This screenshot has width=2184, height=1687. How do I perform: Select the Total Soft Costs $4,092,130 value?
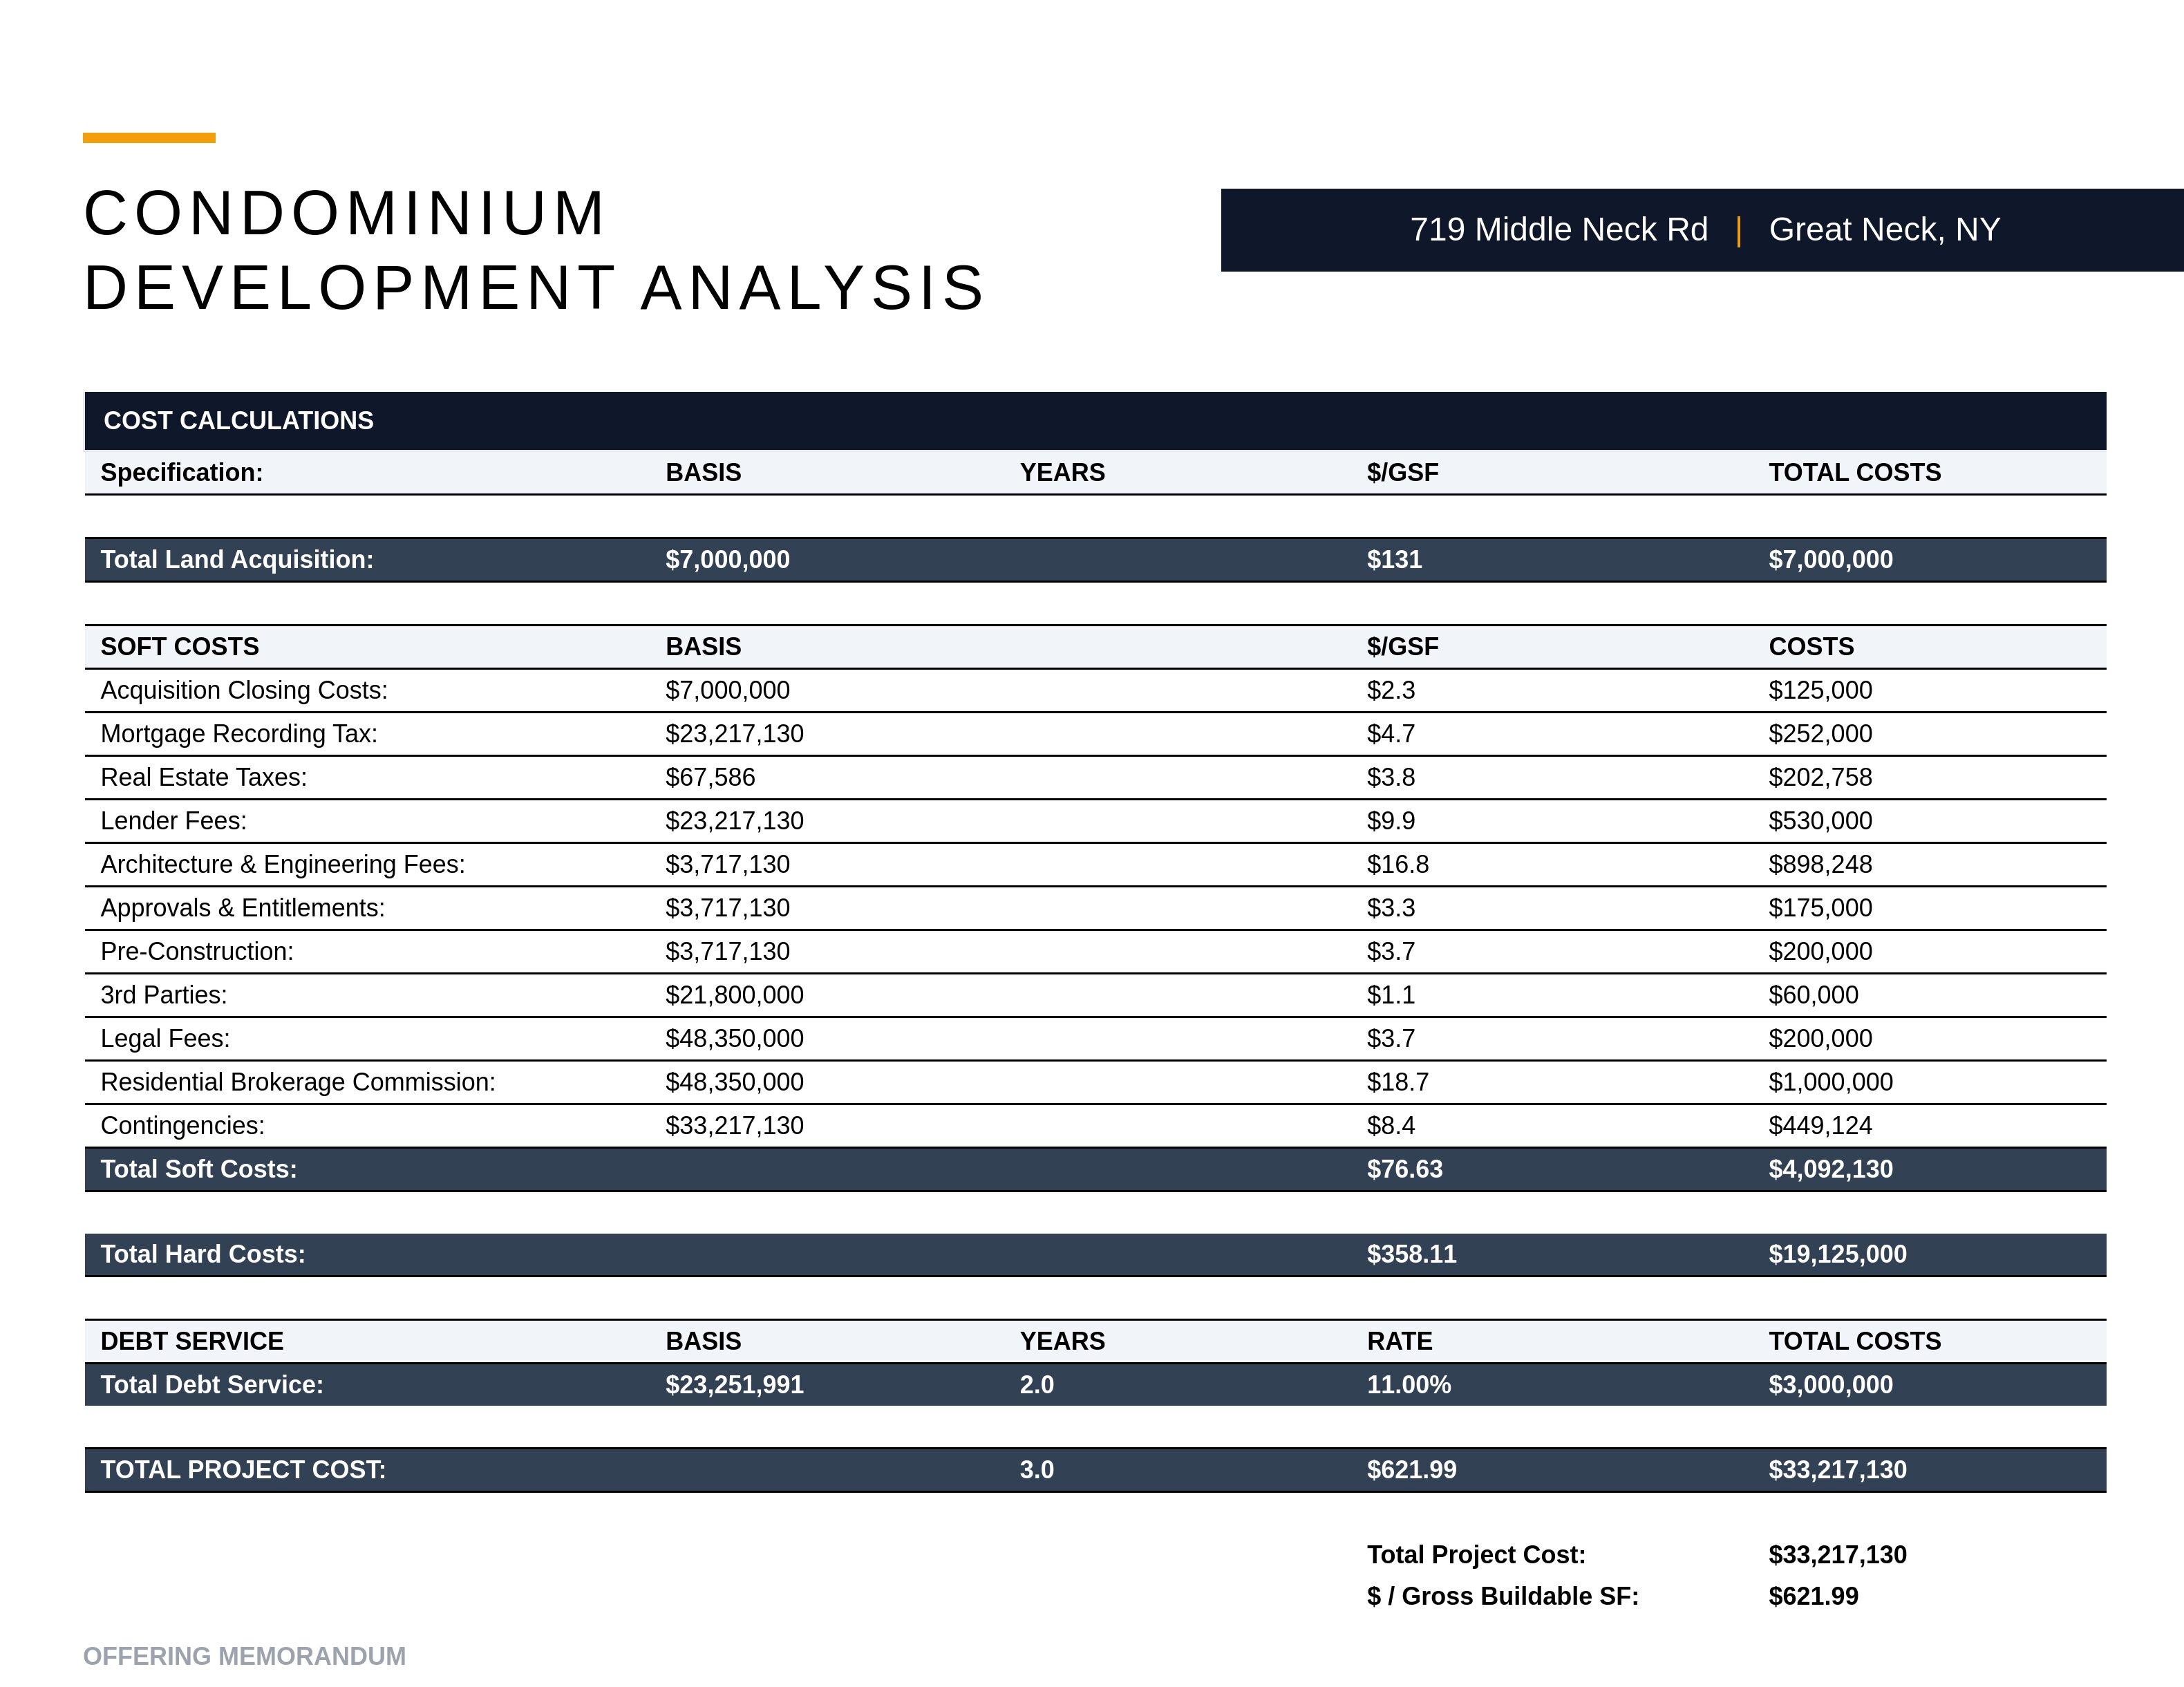(1830, 1170)
